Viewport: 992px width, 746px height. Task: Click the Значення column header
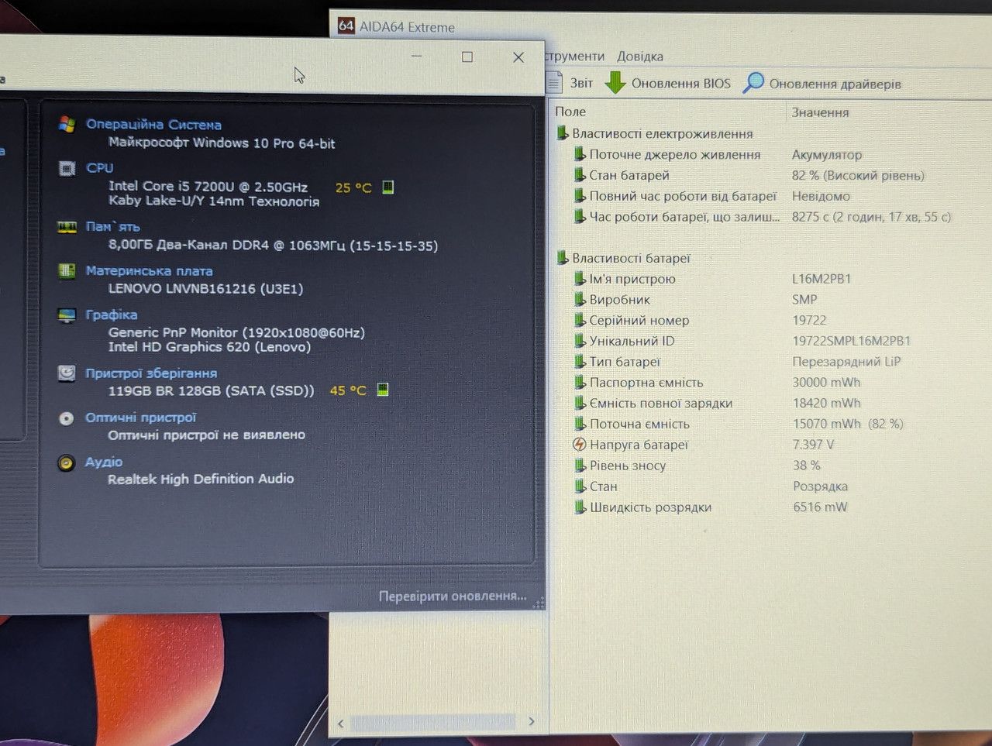click(x=821, y=112)
